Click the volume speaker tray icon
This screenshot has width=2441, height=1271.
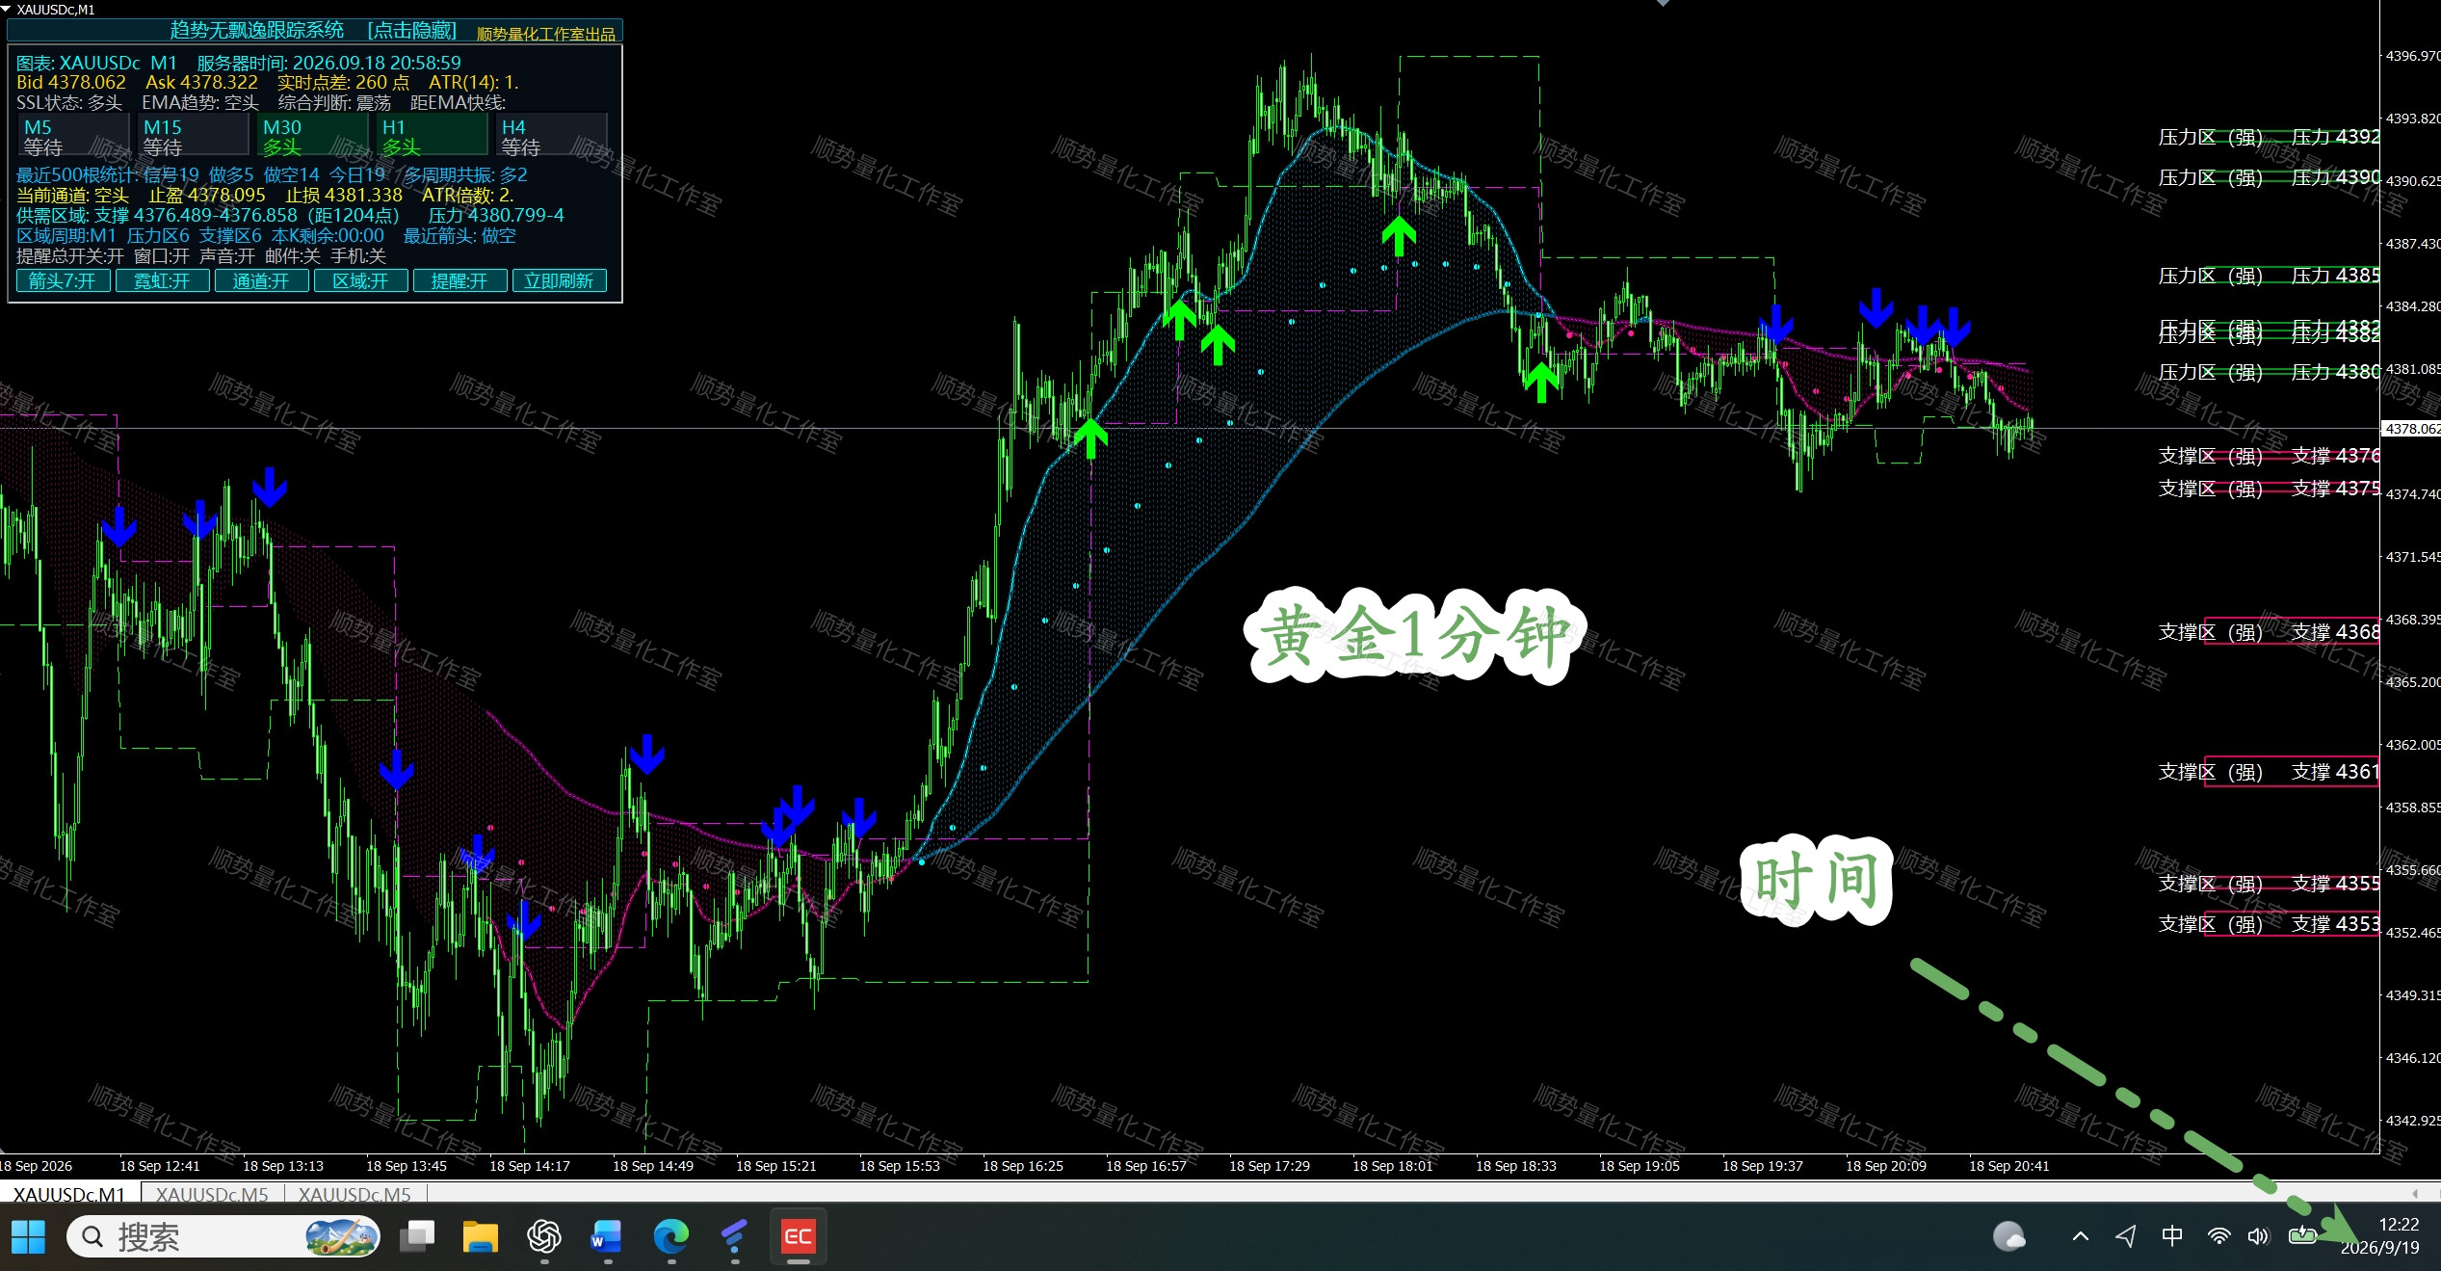click(x=2259, y=1236)
